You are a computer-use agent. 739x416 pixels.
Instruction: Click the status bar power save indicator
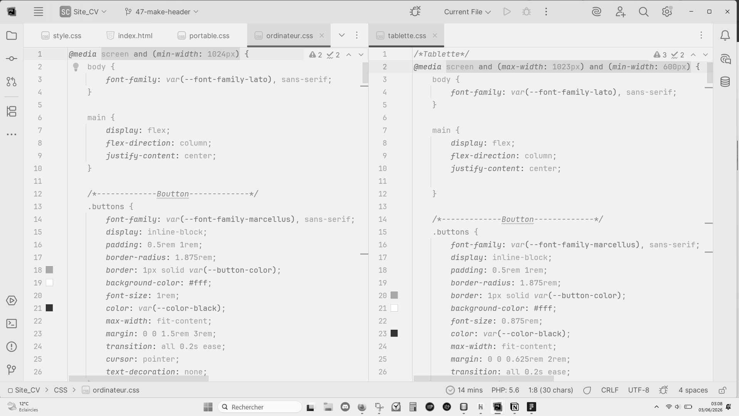tap(587, 390)
